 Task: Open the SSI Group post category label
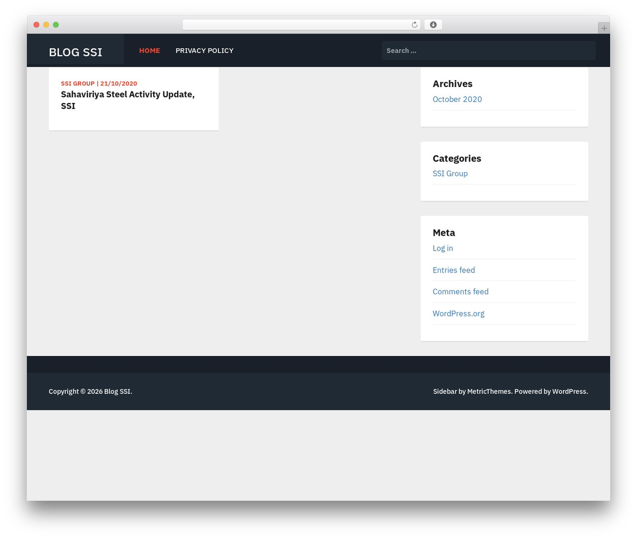click(x=78, y=84)
